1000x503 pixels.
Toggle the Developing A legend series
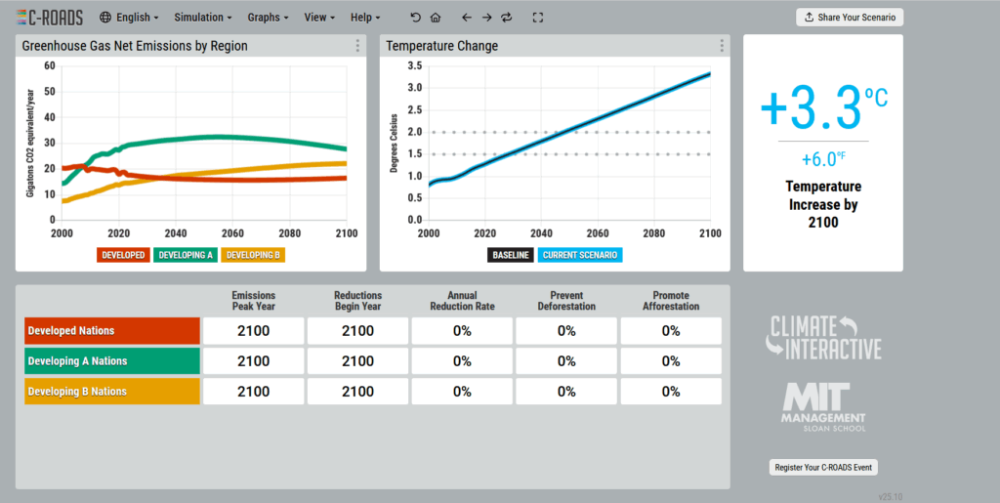[186, 255]
